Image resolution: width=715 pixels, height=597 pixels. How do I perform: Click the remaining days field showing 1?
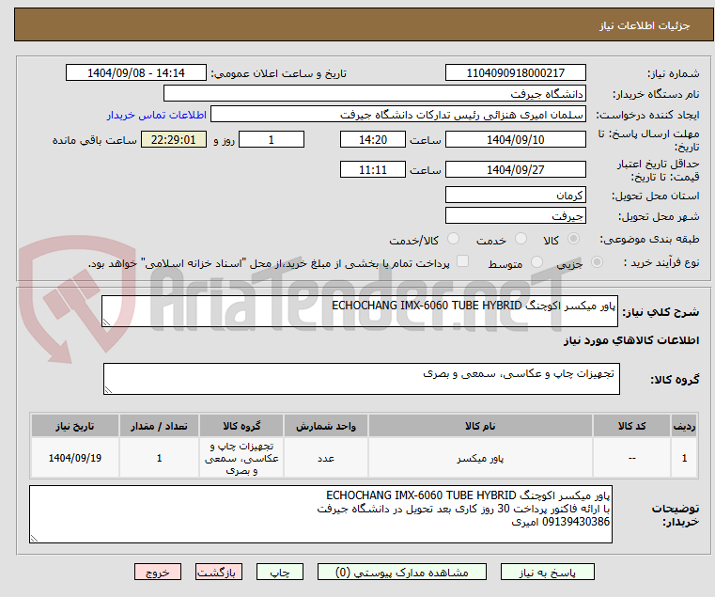[x=272, y=139]
